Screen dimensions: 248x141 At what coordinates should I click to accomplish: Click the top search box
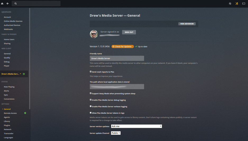pyautogui.click(x=36, y=3)
